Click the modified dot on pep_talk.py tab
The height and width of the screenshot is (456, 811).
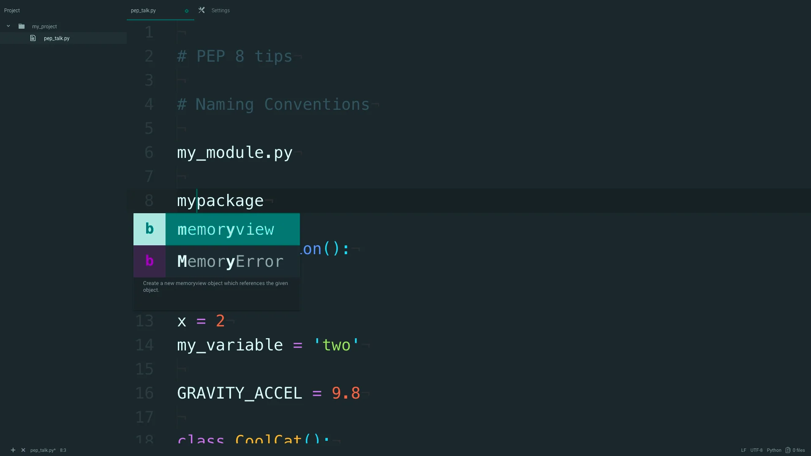(x=187, y=11)
